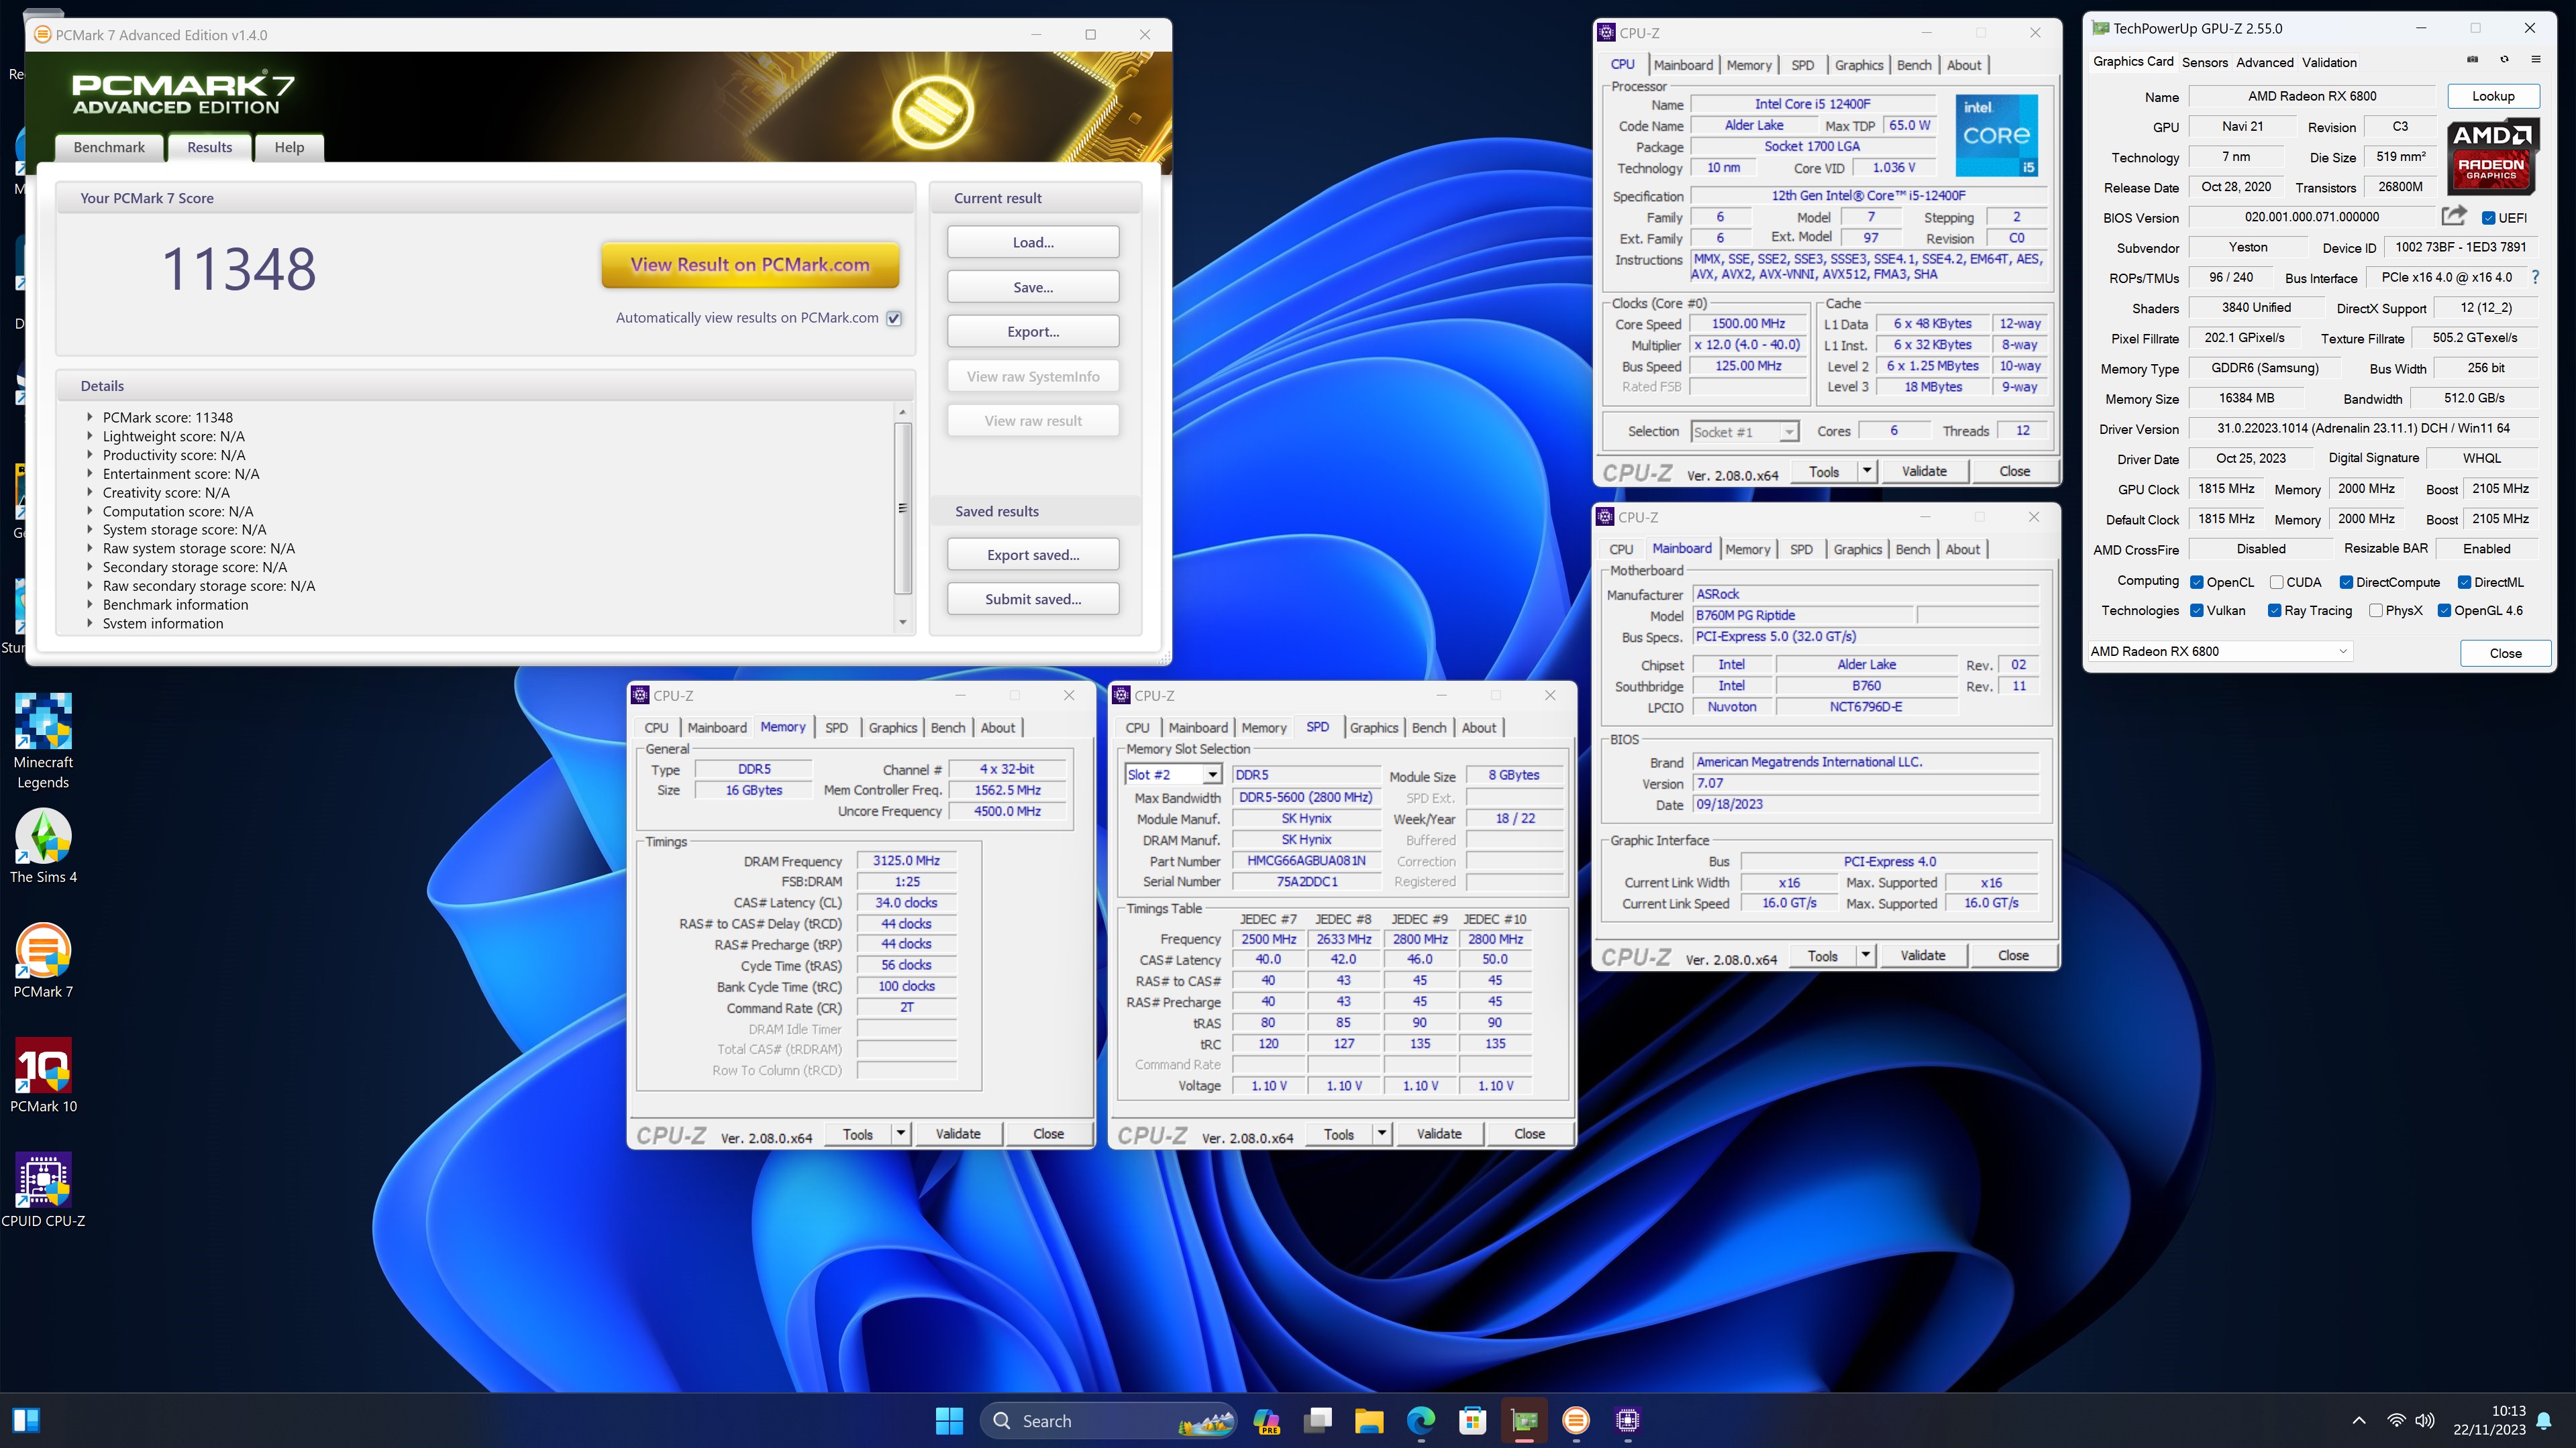This screenshot has width=2576, height=1448.
Task: Switch to GPU-Z via its taskbar icon
Action: 1524,1420
